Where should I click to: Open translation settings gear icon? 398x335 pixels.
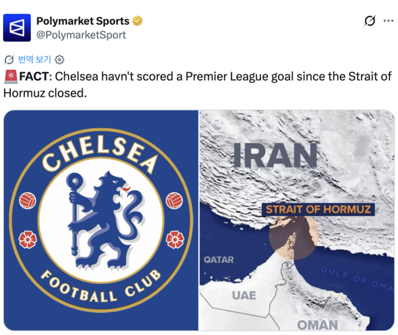pyautogui.click(x=59, y=60)
